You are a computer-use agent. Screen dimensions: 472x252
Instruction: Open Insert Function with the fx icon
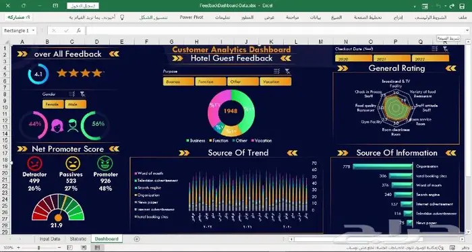coord(79,30)
